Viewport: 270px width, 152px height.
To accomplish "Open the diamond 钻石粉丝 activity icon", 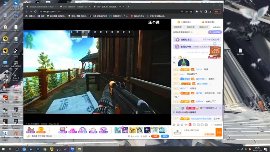I will point(104,130).
